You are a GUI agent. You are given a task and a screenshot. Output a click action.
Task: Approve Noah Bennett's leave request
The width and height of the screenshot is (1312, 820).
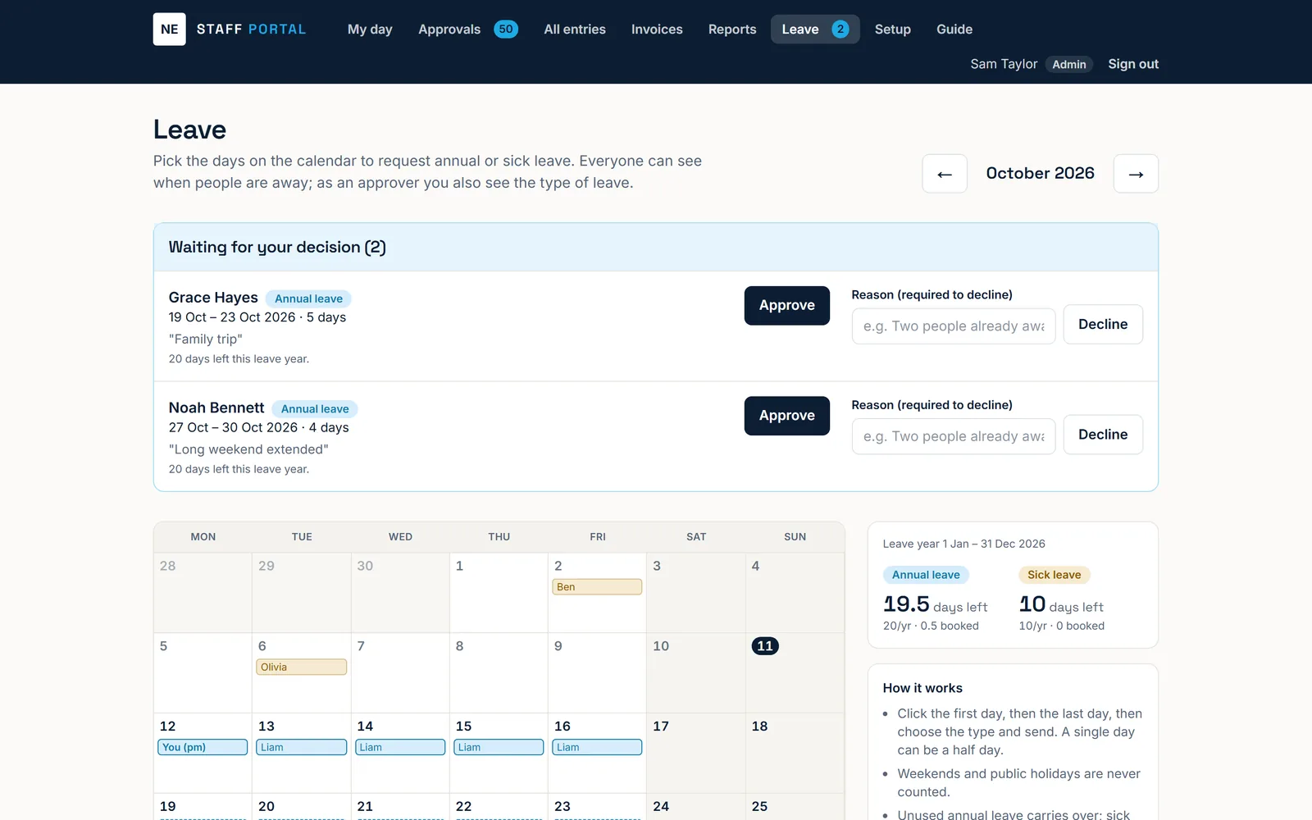787,416
